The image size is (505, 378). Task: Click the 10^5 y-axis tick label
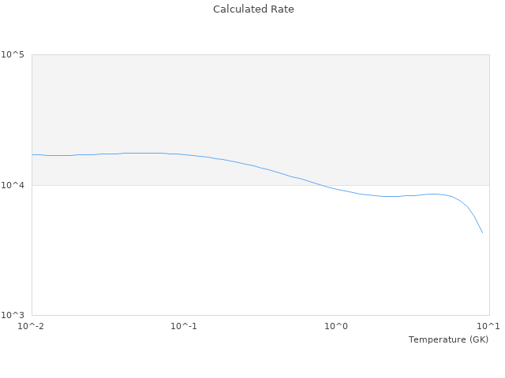pos(13,54)
